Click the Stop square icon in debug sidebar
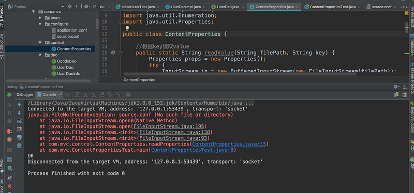The image size is (414, 193). pyautogui.click(x=9, y=121)
